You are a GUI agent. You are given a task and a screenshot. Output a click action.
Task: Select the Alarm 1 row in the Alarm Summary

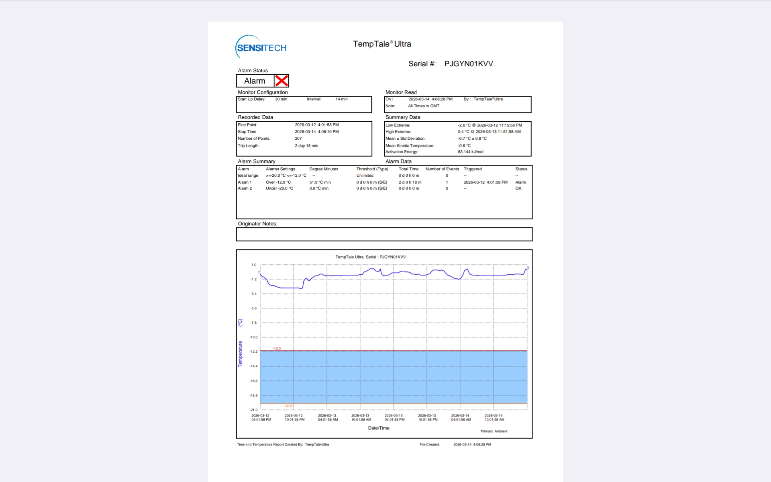pos(361,182)
